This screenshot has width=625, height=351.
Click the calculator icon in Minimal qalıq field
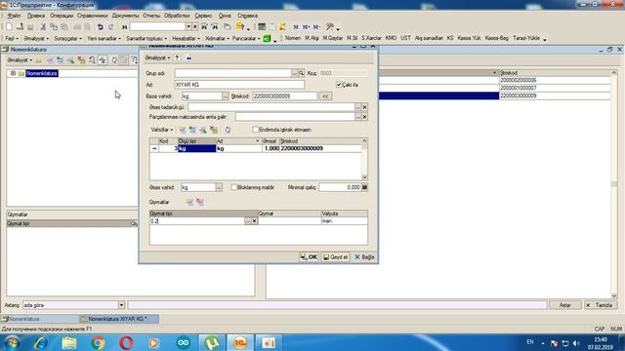tap(364, 187)
